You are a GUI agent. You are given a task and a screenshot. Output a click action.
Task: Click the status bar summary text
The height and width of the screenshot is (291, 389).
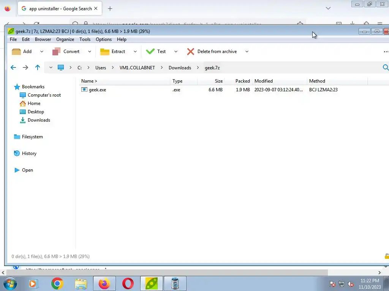pyautogui.click(x=51, y=257)
